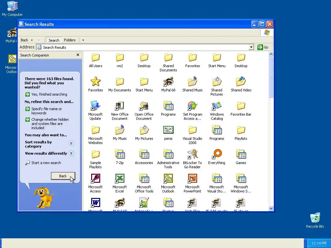Image resolution: width=331 pixels, height=248 pixels.
Task: Select the Visual Studio 2008 folder
Action: click(x=193, y=135)
